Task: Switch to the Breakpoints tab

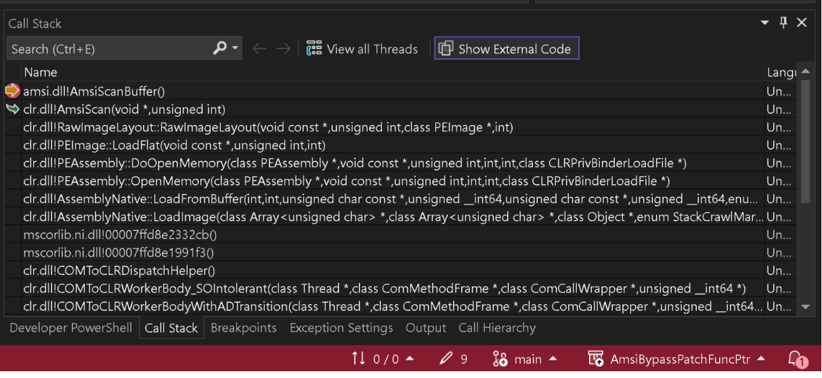Action: [x=243, y=328]
